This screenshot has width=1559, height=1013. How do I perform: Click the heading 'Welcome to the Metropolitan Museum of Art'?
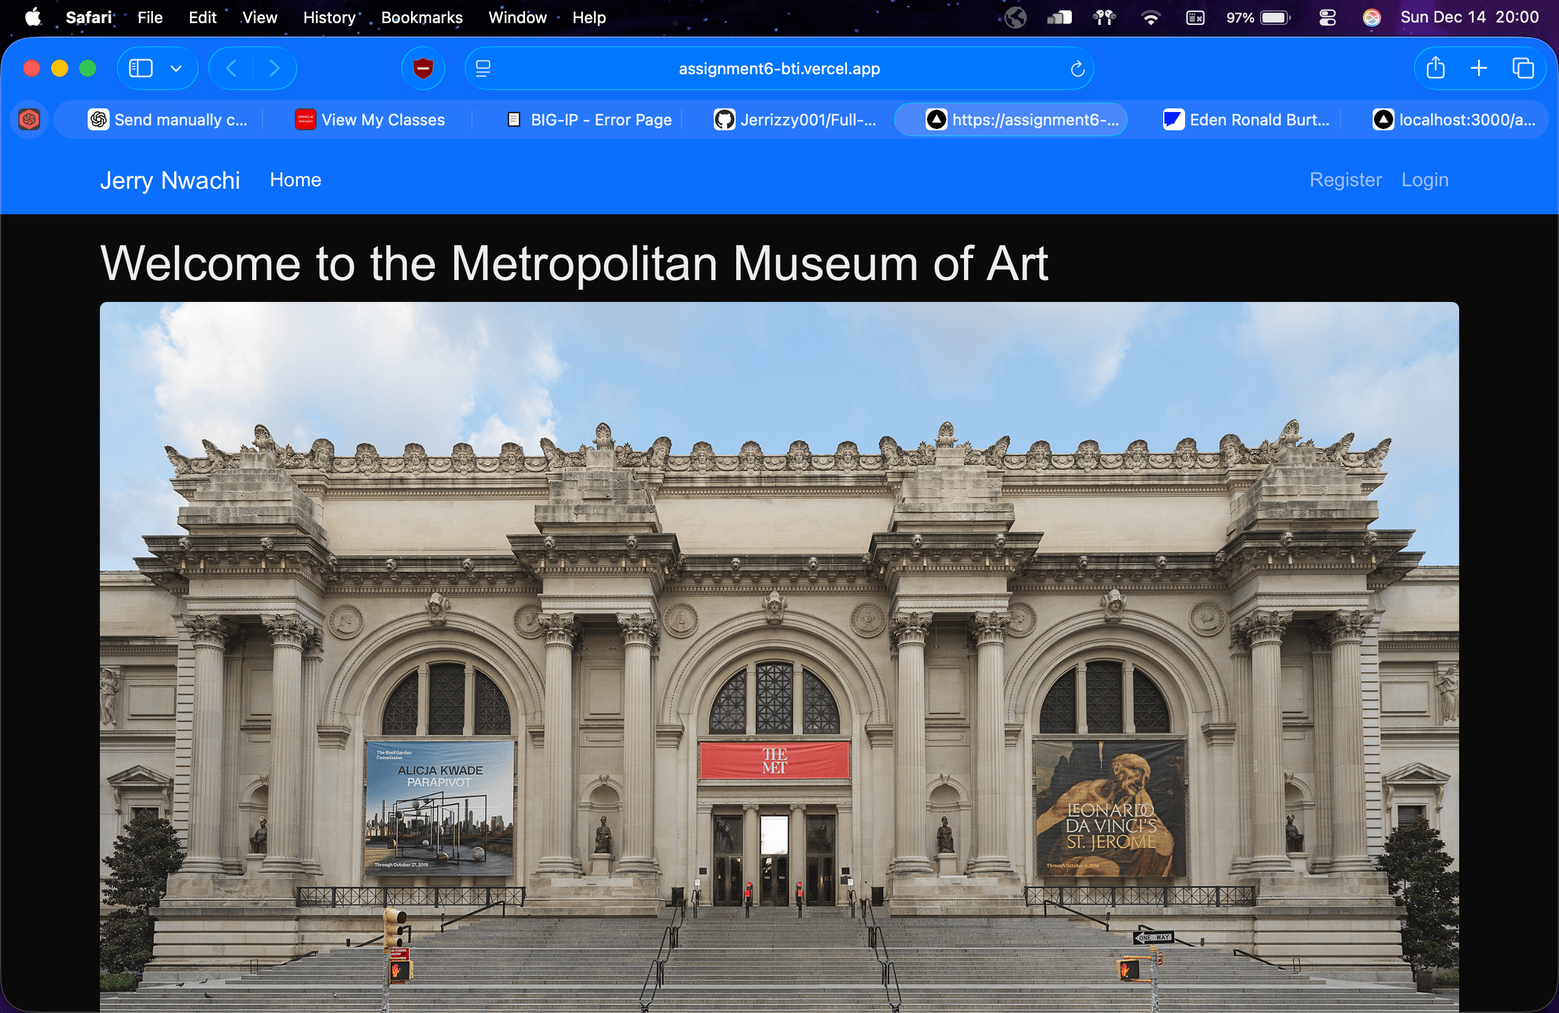point(574,263)
